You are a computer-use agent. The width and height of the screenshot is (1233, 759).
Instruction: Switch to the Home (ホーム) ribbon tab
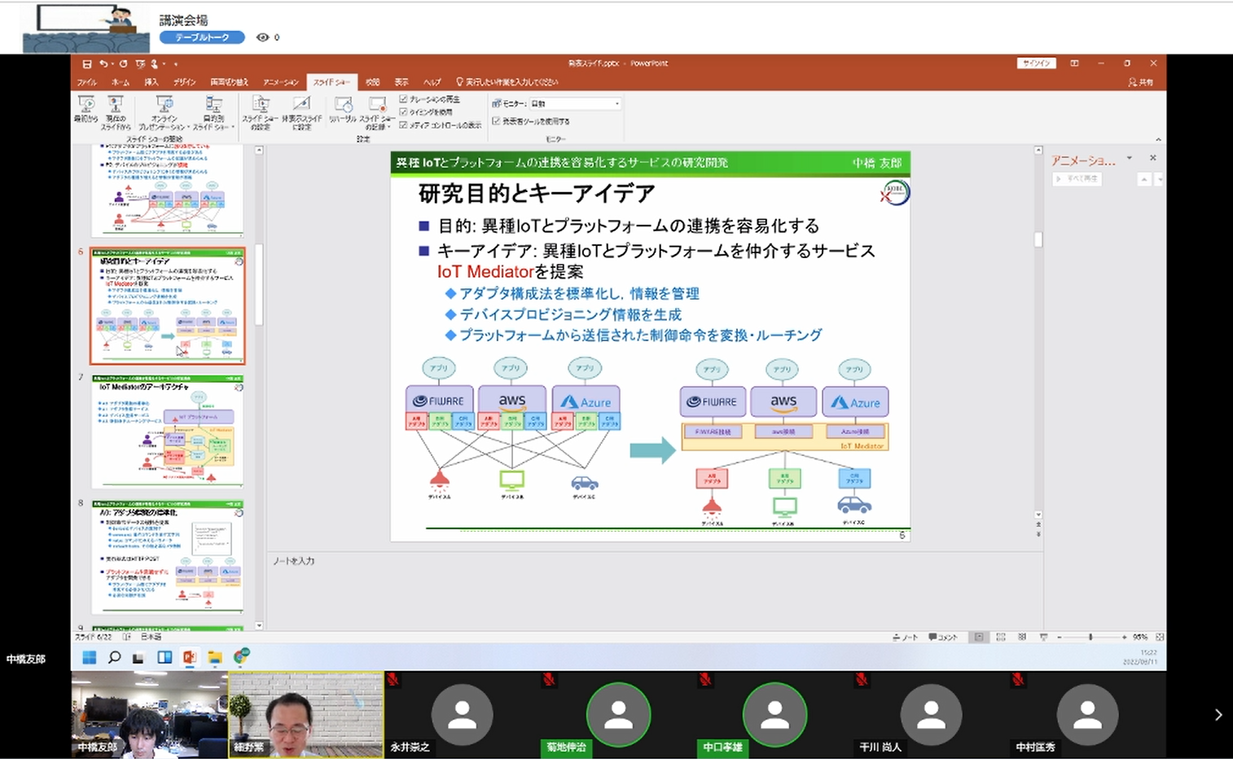tap(121, 82)
